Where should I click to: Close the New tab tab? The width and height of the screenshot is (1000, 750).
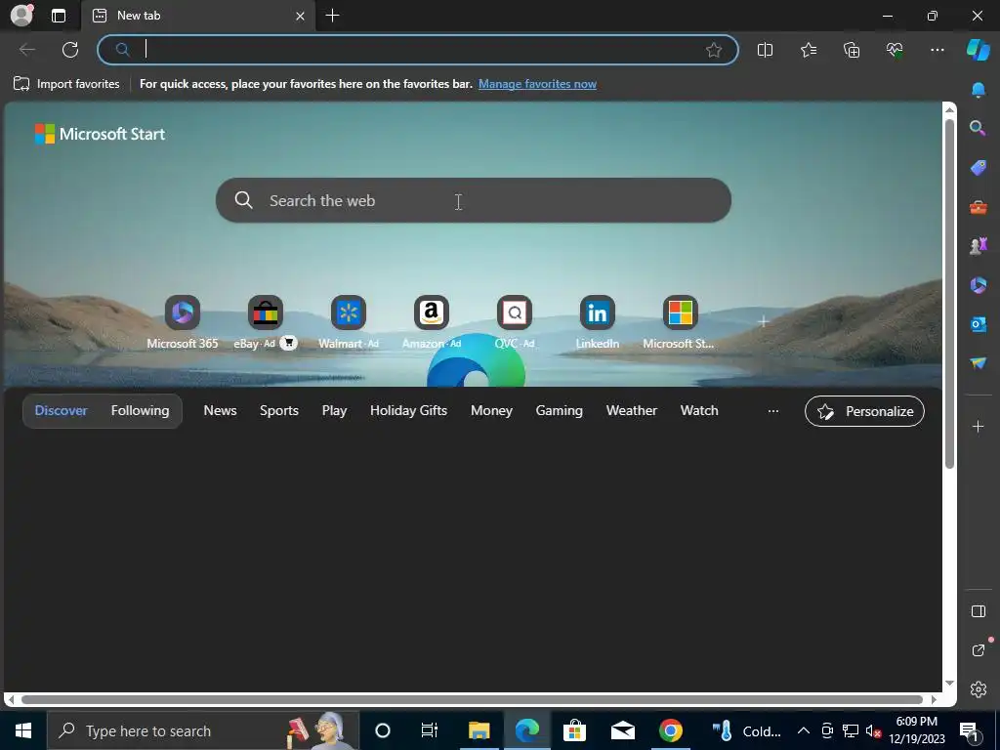[x=300, y=16]
